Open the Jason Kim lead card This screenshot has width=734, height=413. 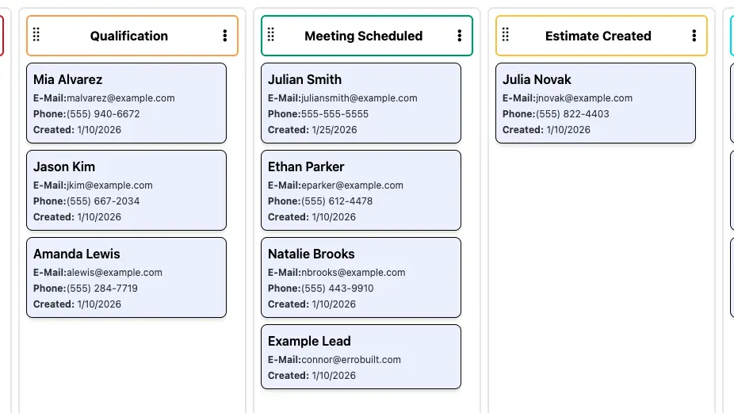pos(126,190)
